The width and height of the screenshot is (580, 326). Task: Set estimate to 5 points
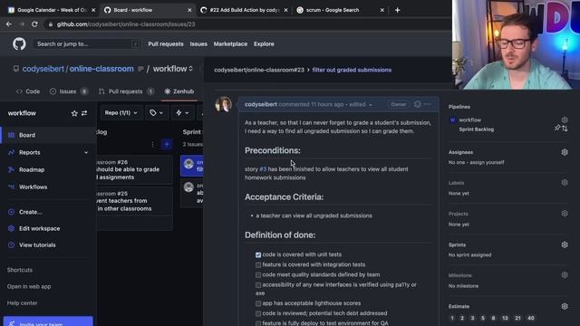click(x=483, y=318)
